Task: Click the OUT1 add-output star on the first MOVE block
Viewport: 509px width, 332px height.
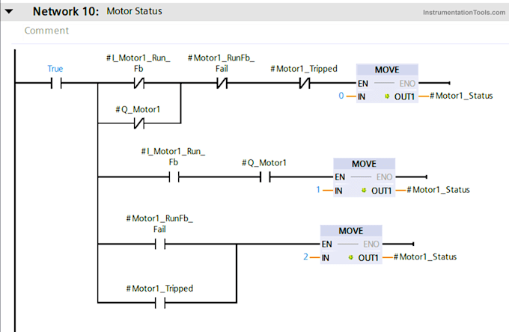Action: tap(387, 96)
